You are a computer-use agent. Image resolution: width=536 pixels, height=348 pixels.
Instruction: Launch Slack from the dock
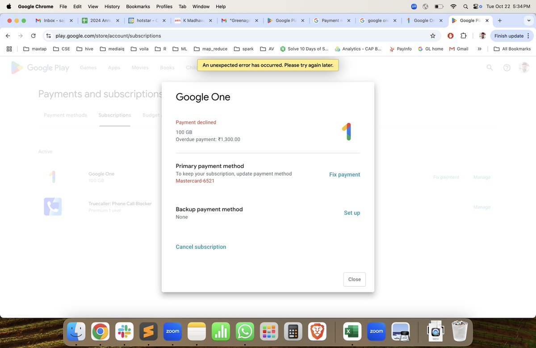point(124,331)
